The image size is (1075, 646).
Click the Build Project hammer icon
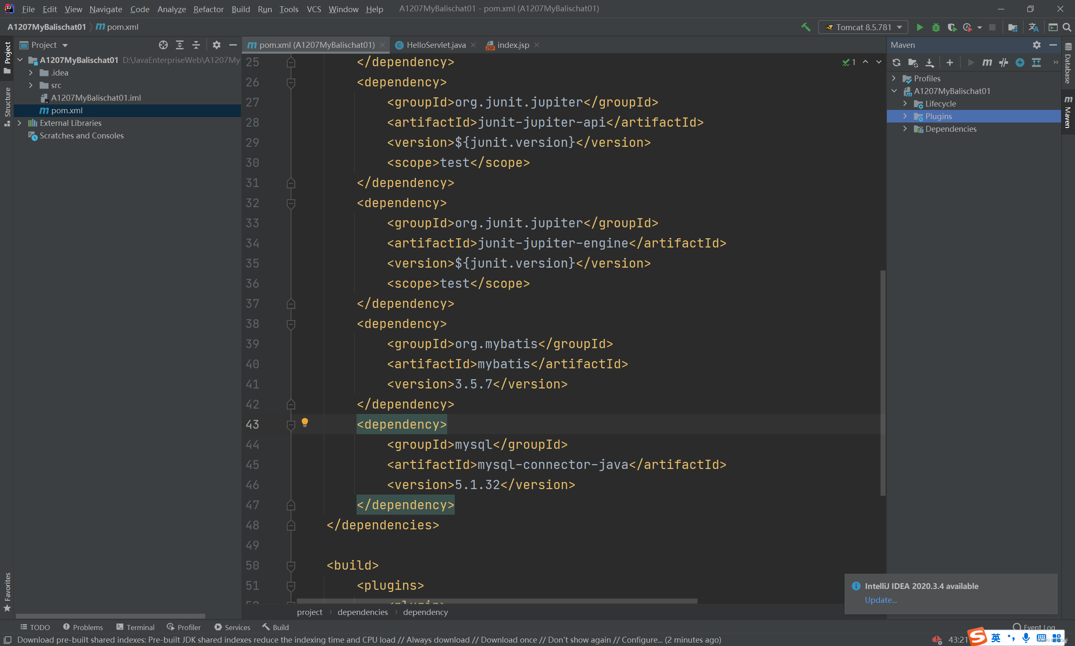[806, 27]
